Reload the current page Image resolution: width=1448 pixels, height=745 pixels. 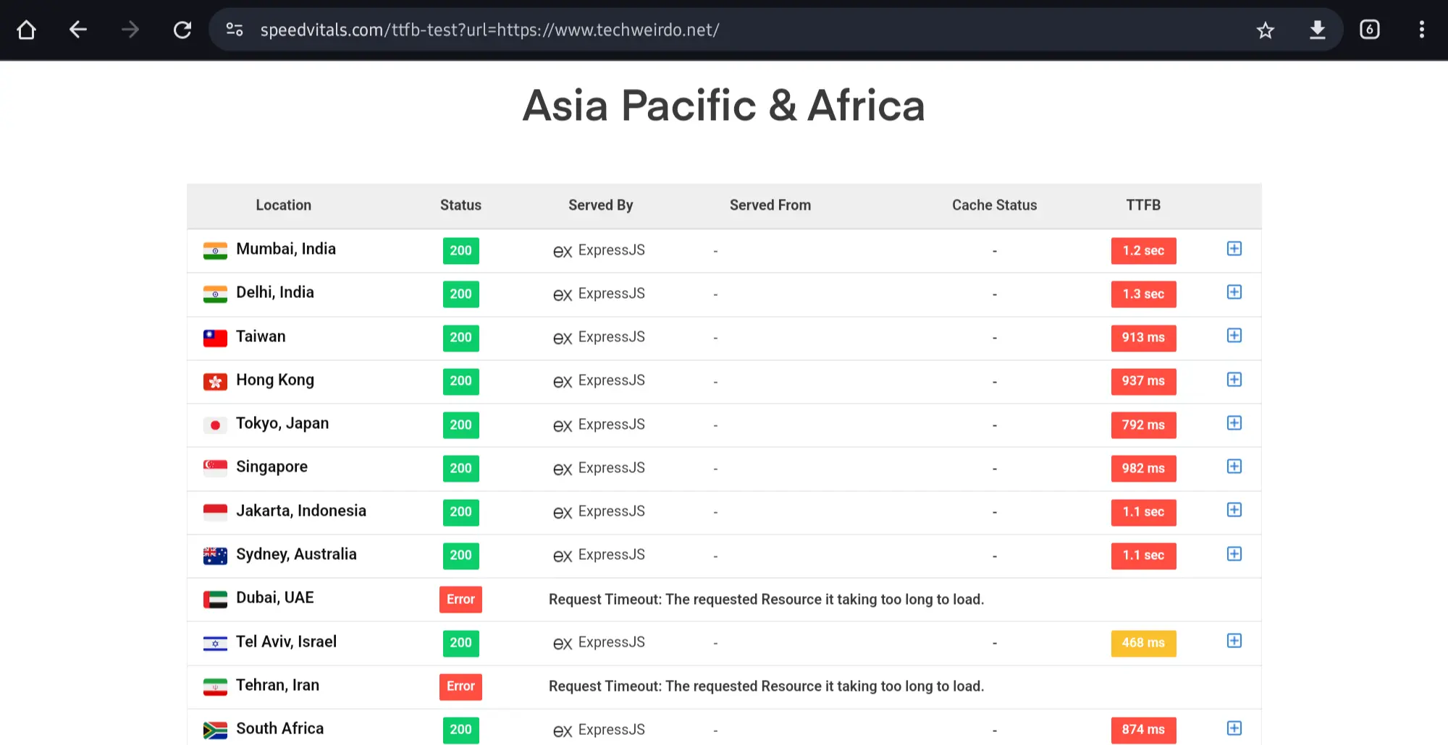(182, 30)
